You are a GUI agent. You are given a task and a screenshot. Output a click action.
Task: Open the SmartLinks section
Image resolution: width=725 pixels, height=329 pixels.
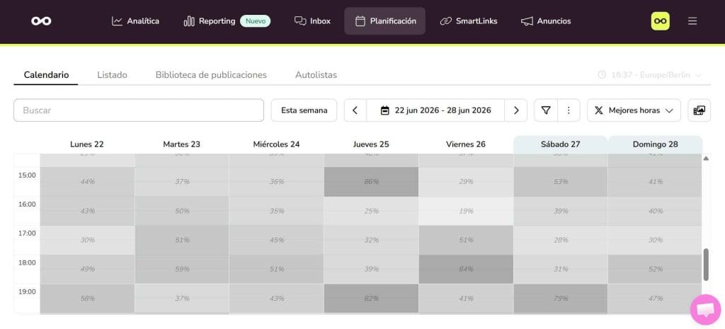tap(469, 21)
